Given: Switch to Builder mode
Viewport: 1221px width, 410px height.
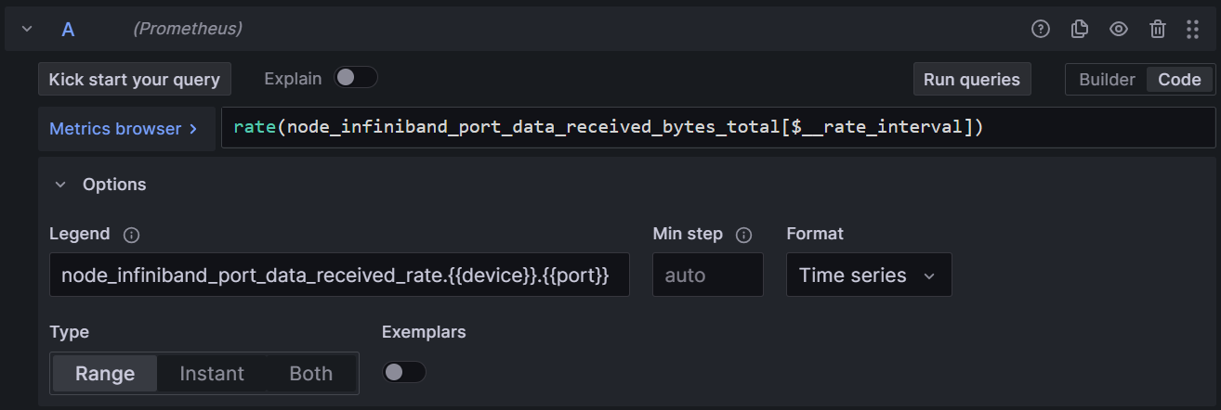Looking at the screenshot, I should 1107,80.
